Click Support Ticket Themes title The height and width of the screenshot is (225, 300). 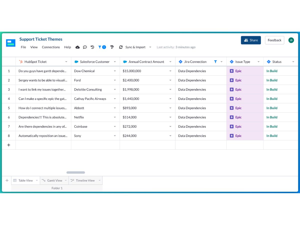click(x=41, y=39)
